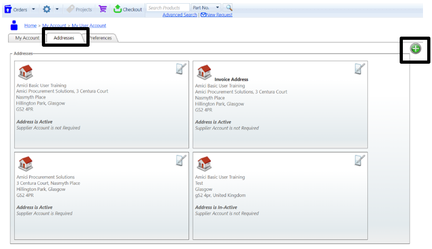Click the Checkout button
The height and width of the screenshot is (249, 432).
(128, 9)
